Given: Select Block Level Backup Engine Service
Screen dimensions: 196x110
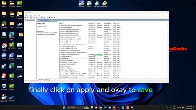Looking at the screenshot, I should pyautogui.click(x=89, y=31).
